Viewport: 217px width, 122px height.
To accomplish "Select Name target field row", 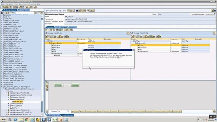I will coord(170,45).
